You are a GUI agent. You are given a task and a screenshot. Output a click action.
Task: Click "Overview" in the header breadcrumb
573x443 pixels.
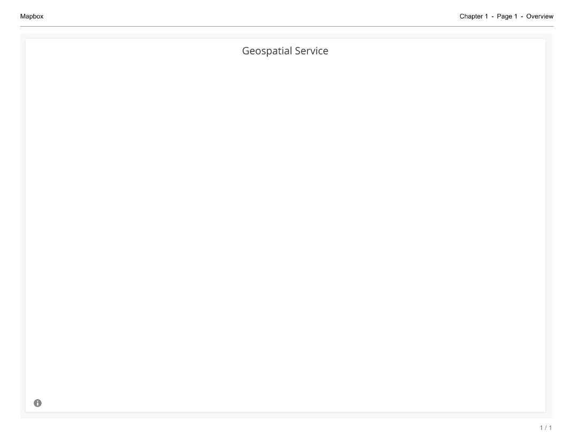tap(539, 17)
